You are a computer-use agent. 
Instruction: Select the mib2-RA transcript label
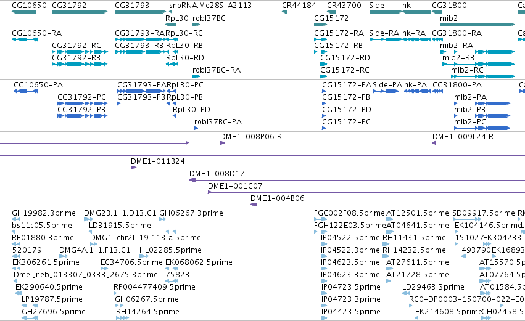[x=457, y=46]
